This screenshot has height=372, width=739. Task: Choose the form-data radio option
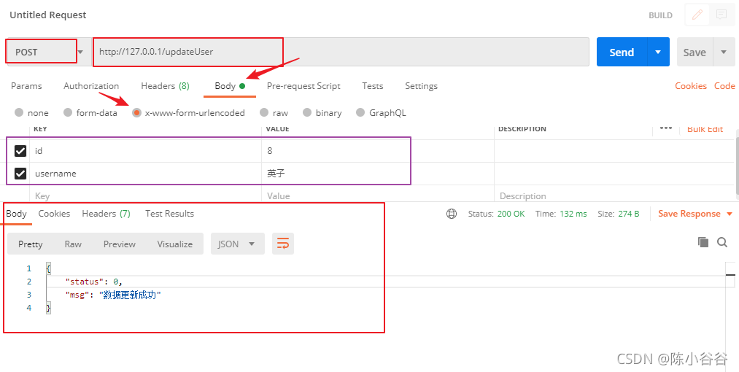click(x=68, y=113)
